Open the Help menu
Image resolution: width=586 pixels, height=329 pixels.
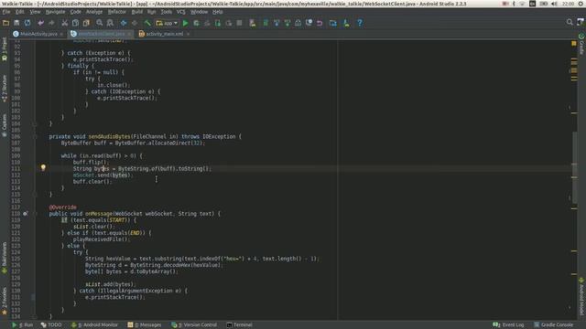click(218, 12)
